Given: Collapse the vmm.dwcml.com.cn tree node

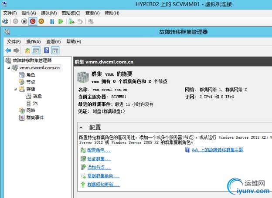Looking at the screenshot, I should pos(9,68).
